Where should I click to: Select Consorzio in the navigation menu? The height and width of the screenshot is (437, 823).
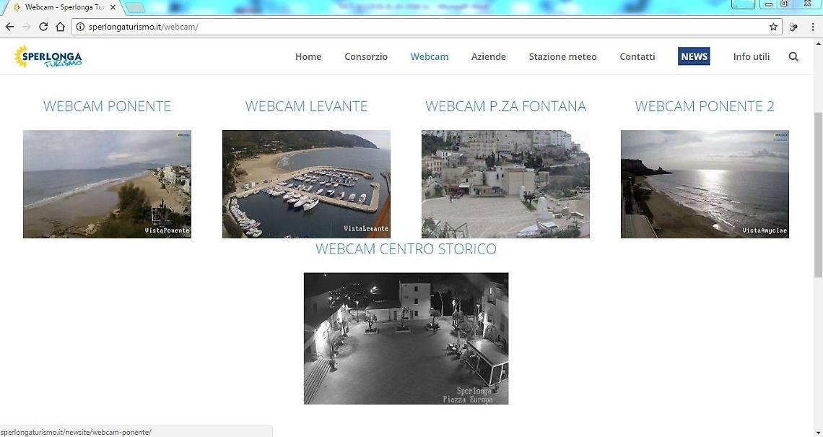(366, 56)
